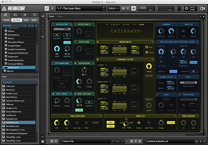Click the record button in recorder bar
Viewport: 208px width, 145px height.
point(140,141)
